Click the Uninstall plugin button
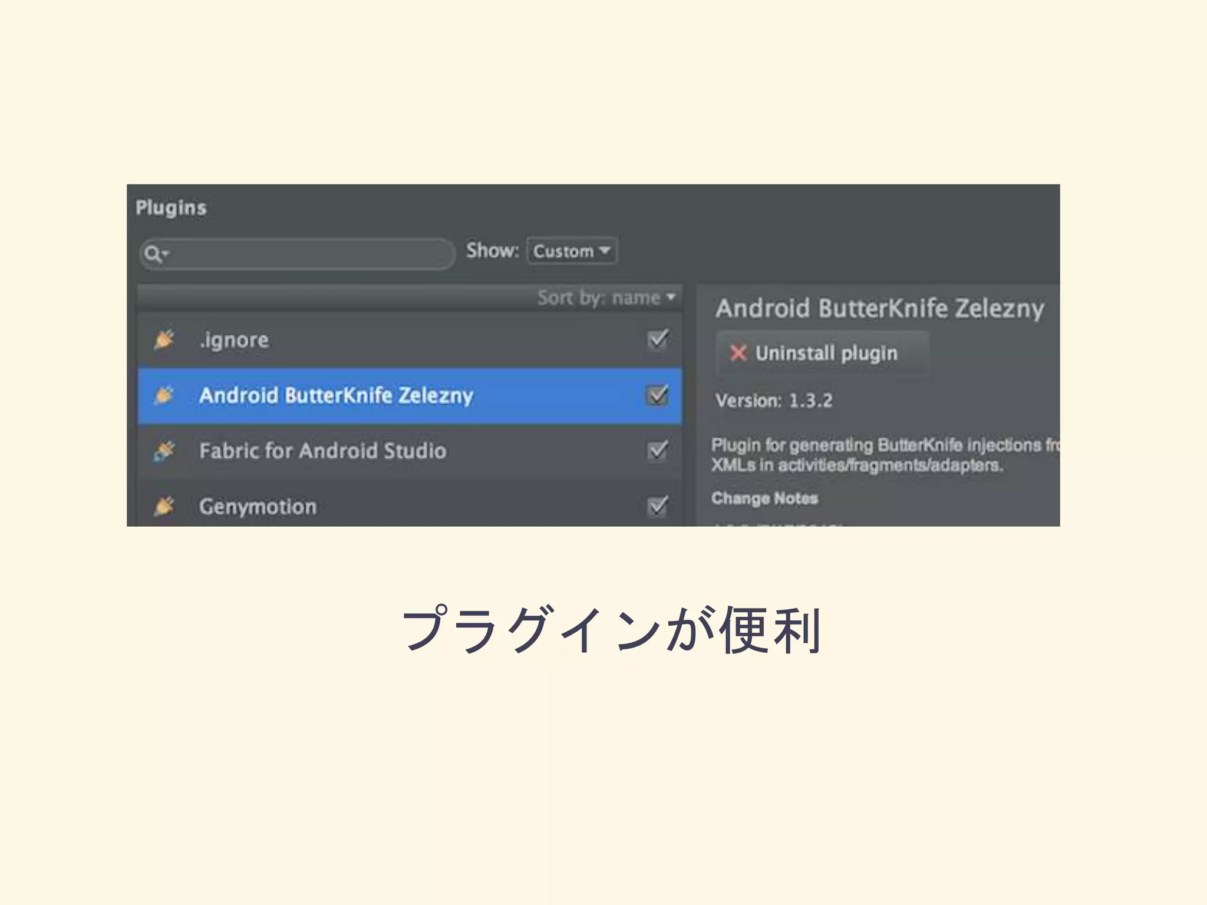The width and height of the screenshot is (1207, 905). [823, 353]
